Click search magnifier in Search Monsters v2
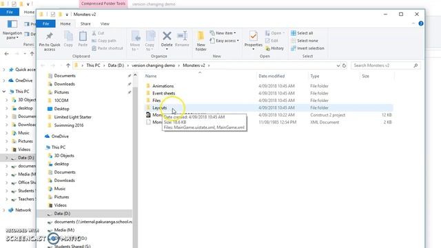This screenshot has height=248, width=441. pyautogui.click(x=416, y=65)
